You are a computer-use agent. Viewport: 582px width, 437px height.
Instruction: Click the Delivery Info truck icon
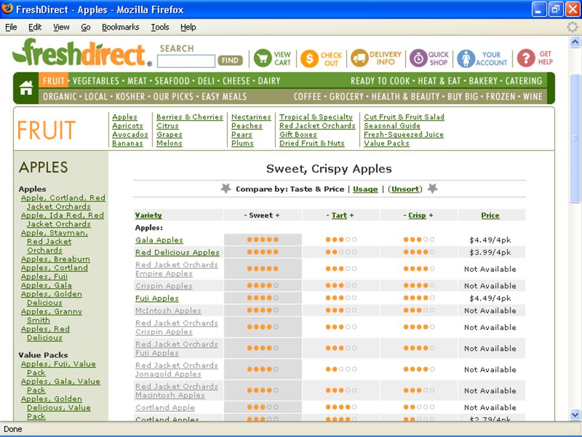pos(360,58)
